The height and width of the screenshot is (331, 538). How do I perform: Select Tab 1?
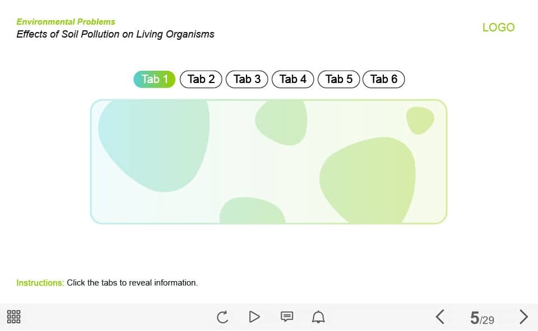155,79
